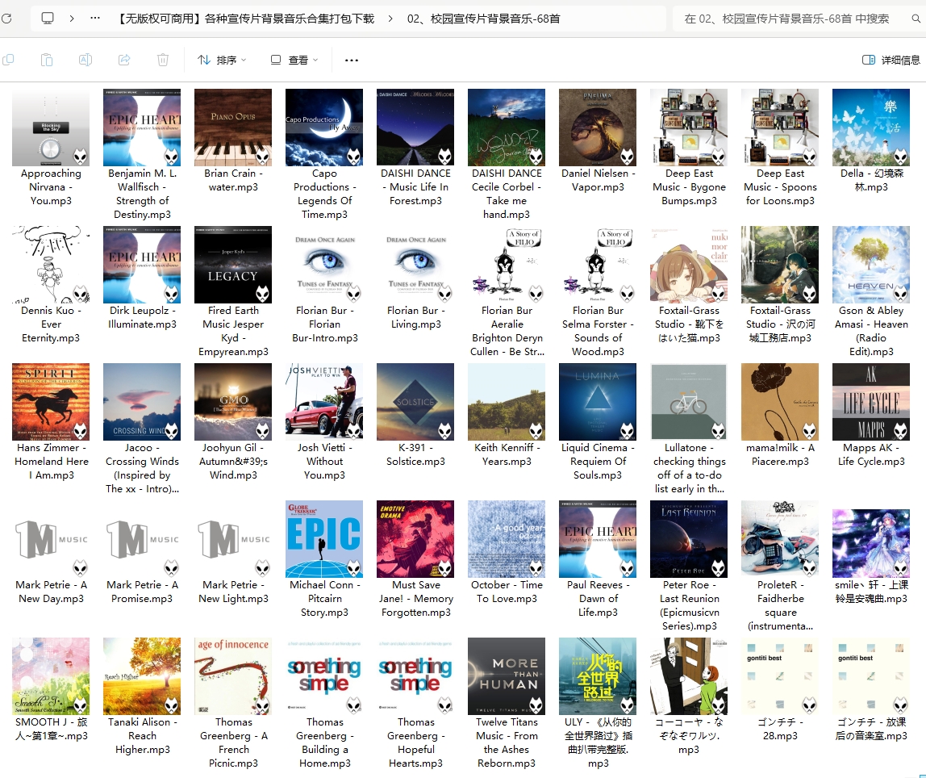Click the rename icon in toolbar
The height and width of the screenshot is (778, 926).
point(85,60)
